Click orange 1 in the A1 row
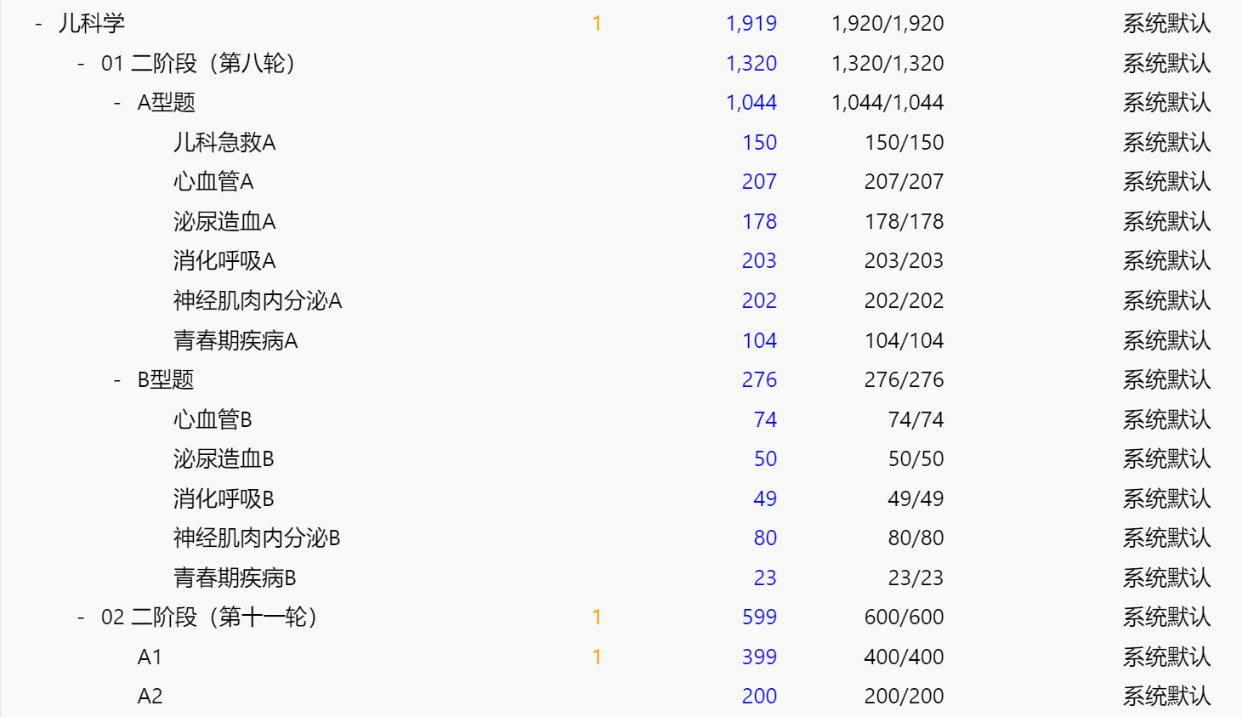Viewport: 1242px width, 717px height. click(x=597, y=657)
